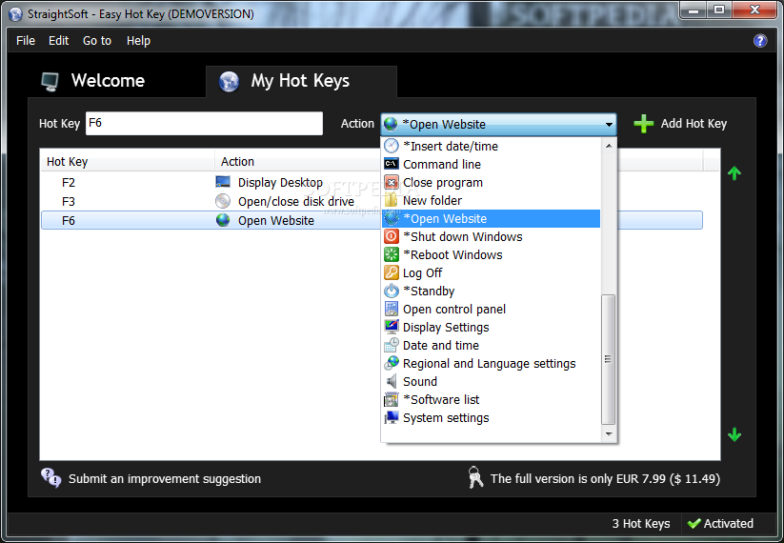Click the Reboot Windows green icon
Viewport: 784px width, 543px height.
(x=391, y=254)
